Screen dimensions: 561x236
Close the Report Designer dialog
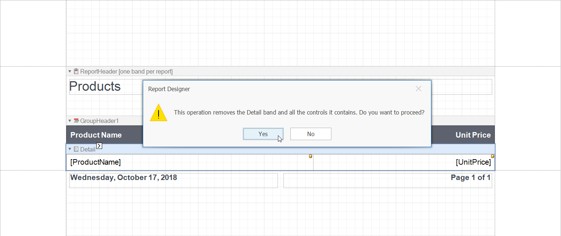pos(419,89)
